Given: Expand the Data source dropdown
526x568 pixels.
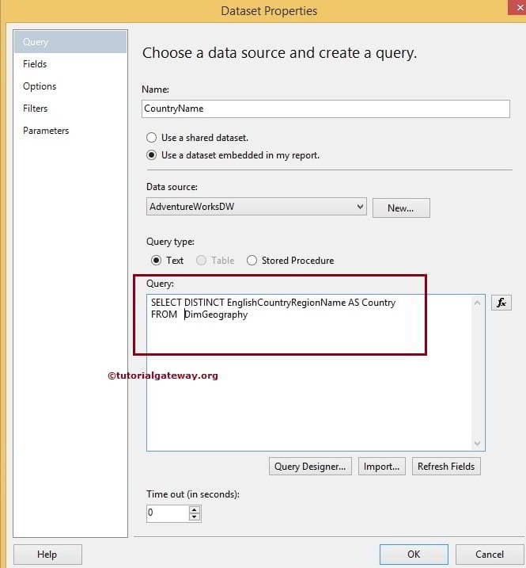Looking at the screenshot, I should tap(360, 207).
